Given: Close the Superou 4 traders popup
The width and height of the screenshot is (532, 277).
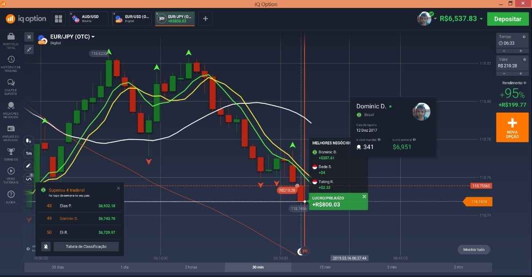Looking at the screenshot, I should [118, 188].
